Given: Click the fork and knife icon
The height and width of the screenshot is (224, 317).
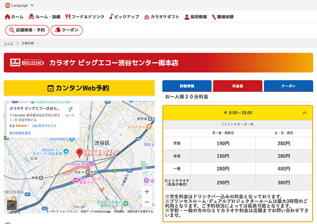Looking at the screenshot, I should point(68,17).
